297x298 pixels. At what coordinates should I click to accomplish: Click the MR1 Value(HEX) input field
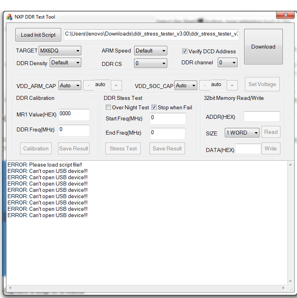(74, 114)
